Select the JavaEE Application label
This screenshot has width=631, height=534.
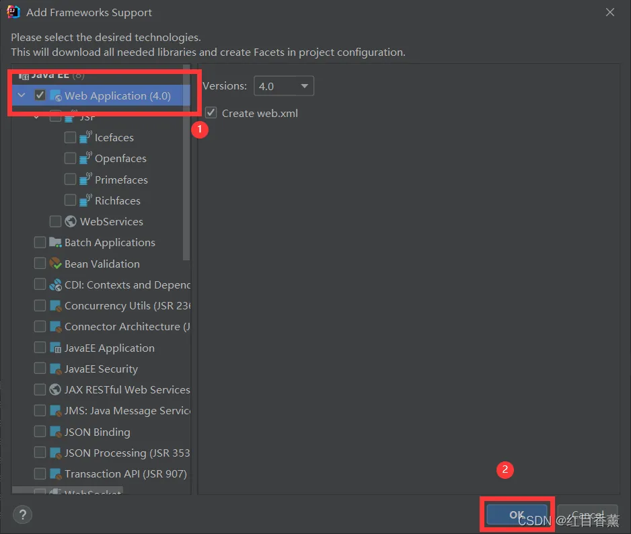tap(110, 348)
